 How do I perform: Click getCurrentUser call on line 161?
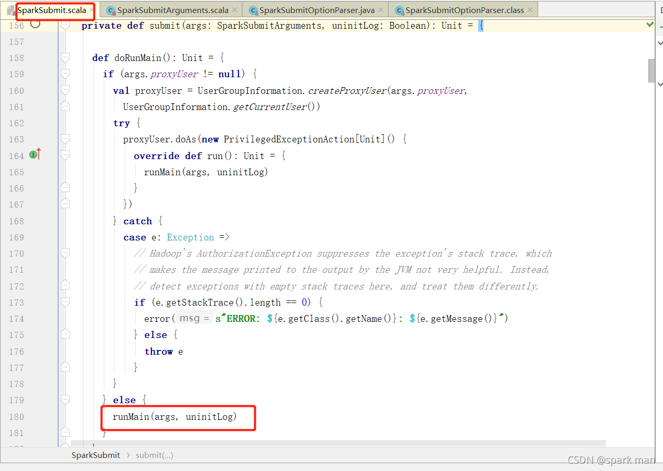[x=270, y=107]
